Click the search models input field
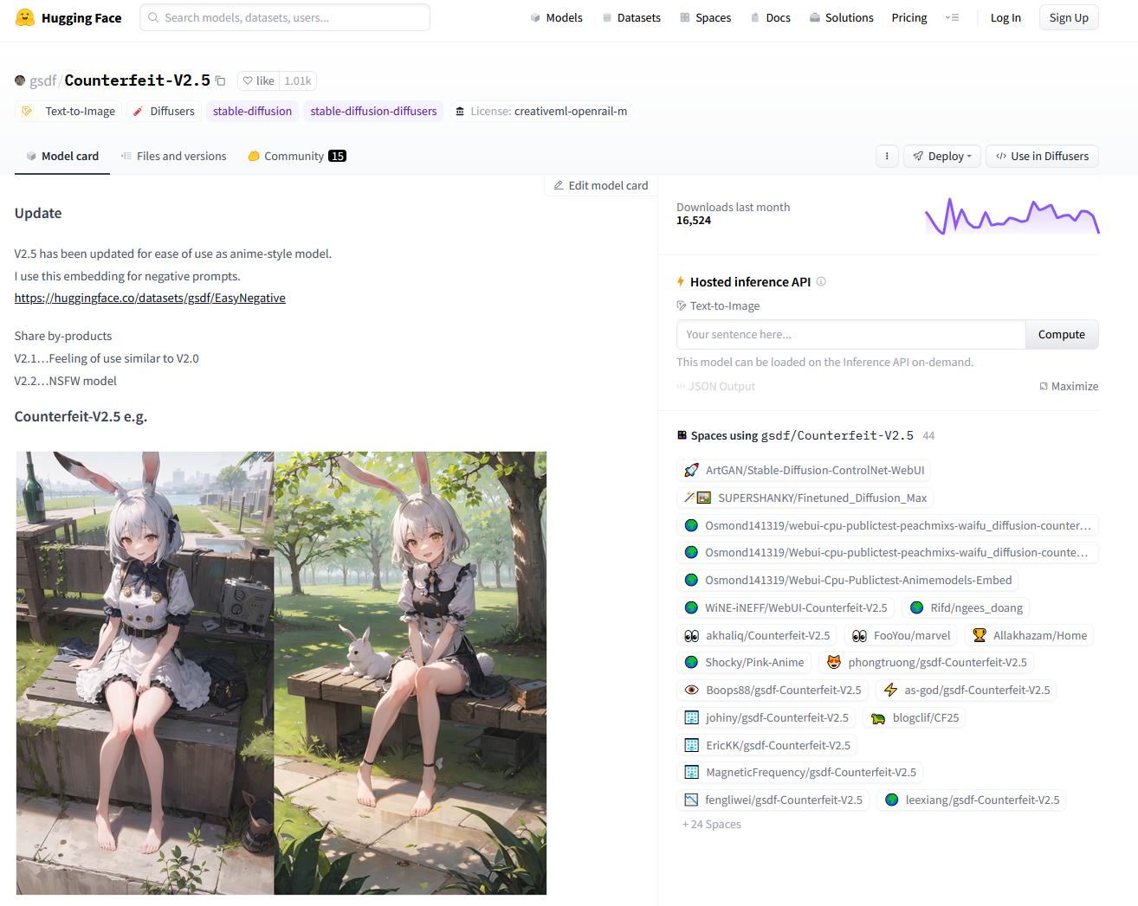 pyautogui.click(x=285, y=17)
